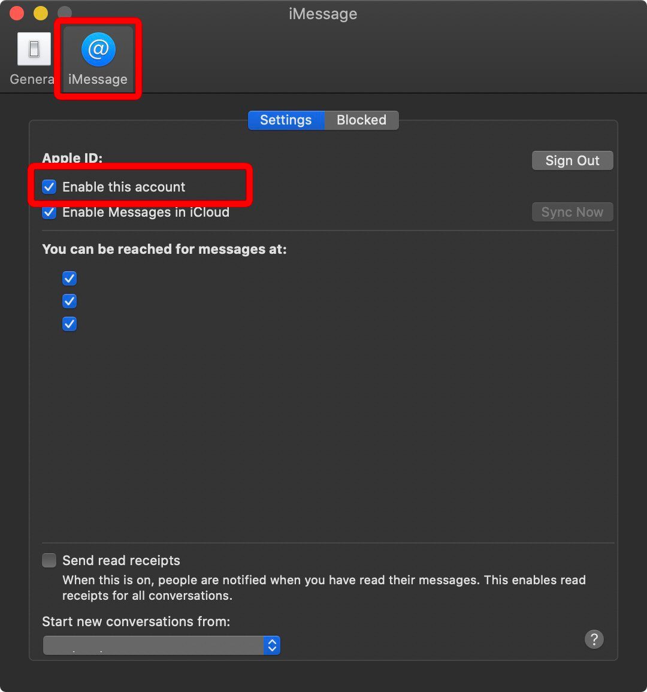Minimize window with the yellow button
Image resolution: width=647 pixels, height=692 pixels.
tap(41, 13)
